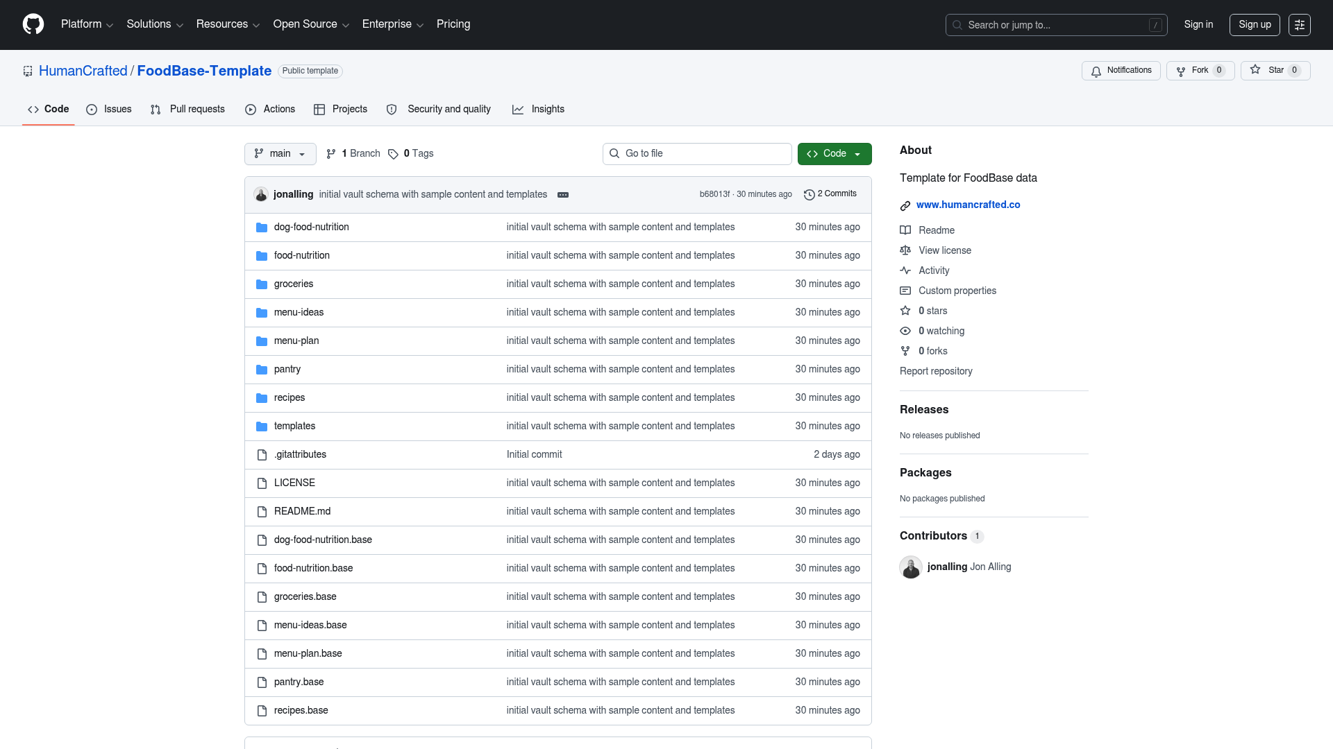Screen dimensions: 1333x749
Task: Click the Pricing link
Action: 453,24
